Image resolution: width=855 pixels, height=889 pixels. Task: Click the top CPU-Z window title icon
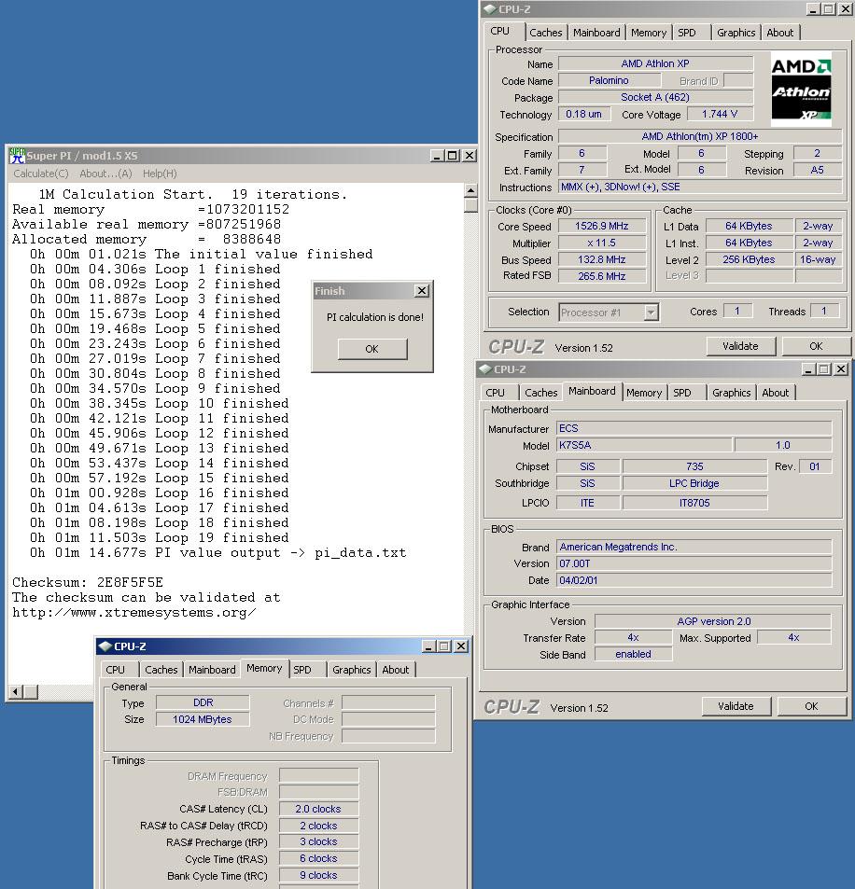490,9
